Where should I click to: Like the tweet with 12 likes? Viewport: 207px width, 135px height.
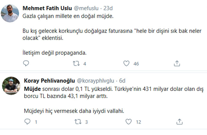point(128,122)
